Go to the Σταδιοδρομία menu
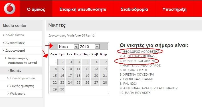Viewport: 202px width, 107px height. pos(134,9)
